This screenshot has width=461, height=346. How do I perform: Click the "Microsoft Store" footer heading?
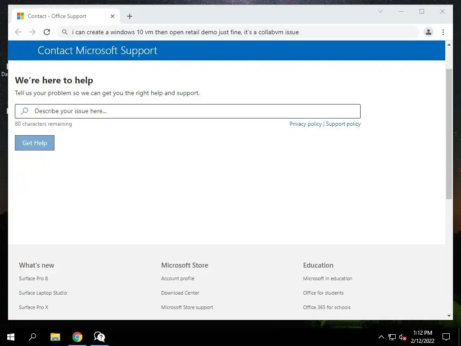185,265
